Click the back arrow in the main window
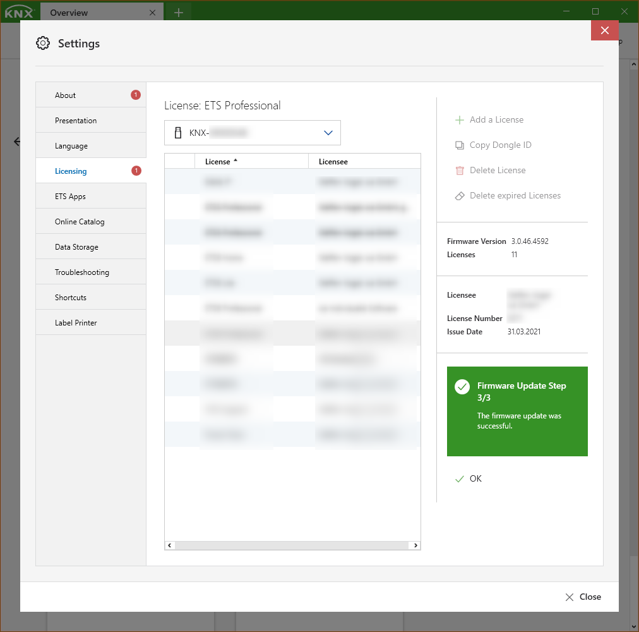This screenshot has height=632, width=639. 16,142
